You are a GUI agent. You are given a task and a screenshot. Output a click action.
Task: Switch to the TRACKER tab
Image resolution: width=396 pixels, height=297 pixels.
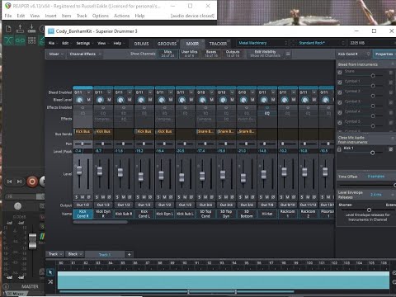coord(218,44)
